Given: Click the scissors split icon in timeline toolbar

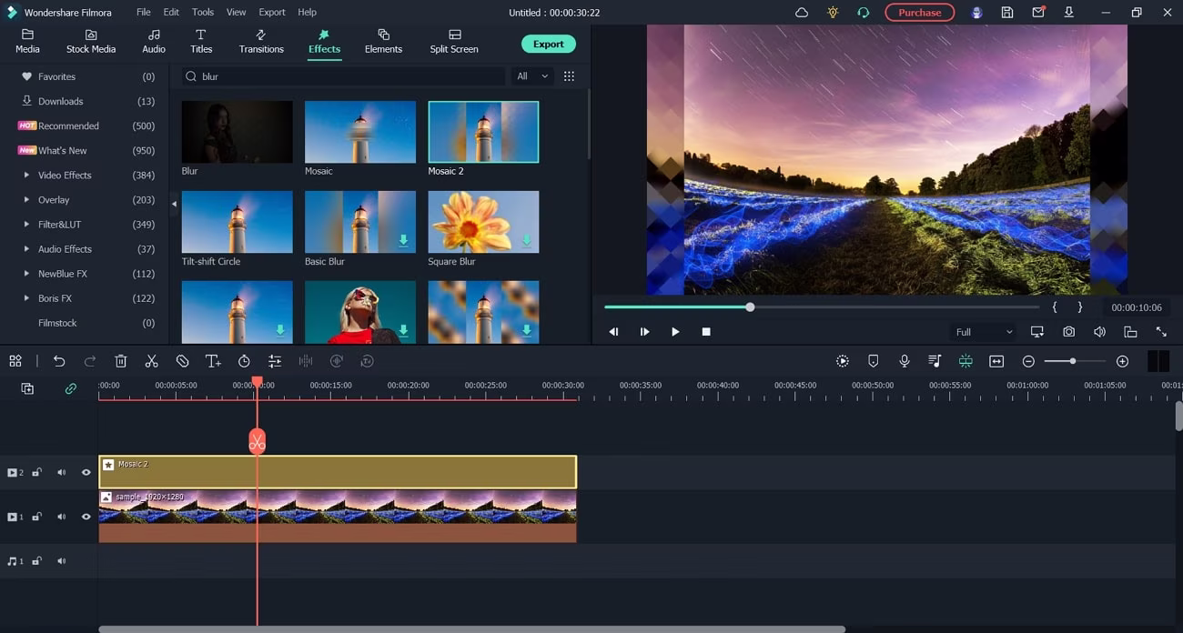Looking at the screenshot, I should 151,361.
